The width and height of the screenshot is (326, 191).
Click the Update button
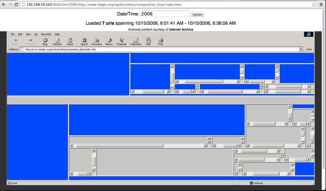(x=197, y=14)
